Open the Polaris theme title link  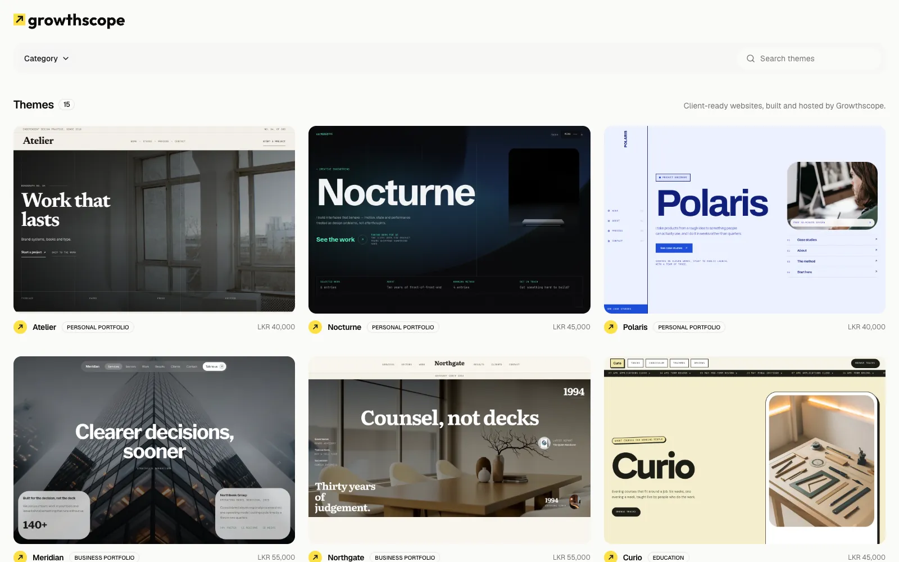click(x=635, y=327)
